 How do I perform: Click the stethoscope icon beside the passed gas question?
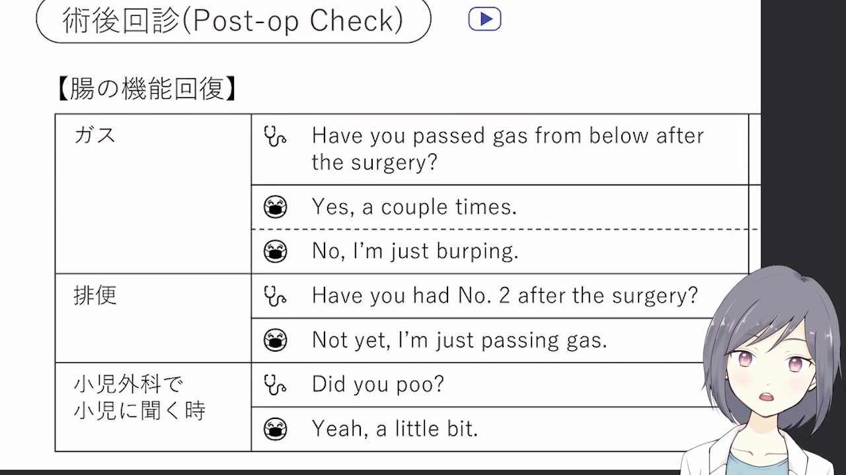pos(275,137)
